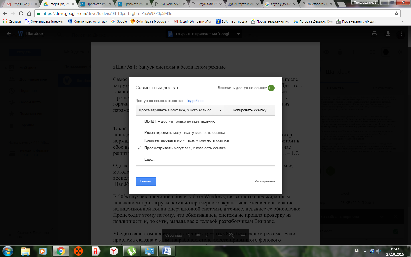Toggle link sharing with green link icon
The width and height of the screenshot is (411, 257).
click(271, 88)
